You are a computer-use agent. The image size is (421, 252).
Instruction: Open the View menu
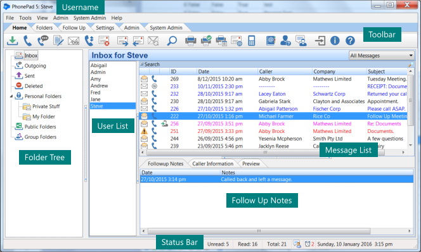click(42, 18)
